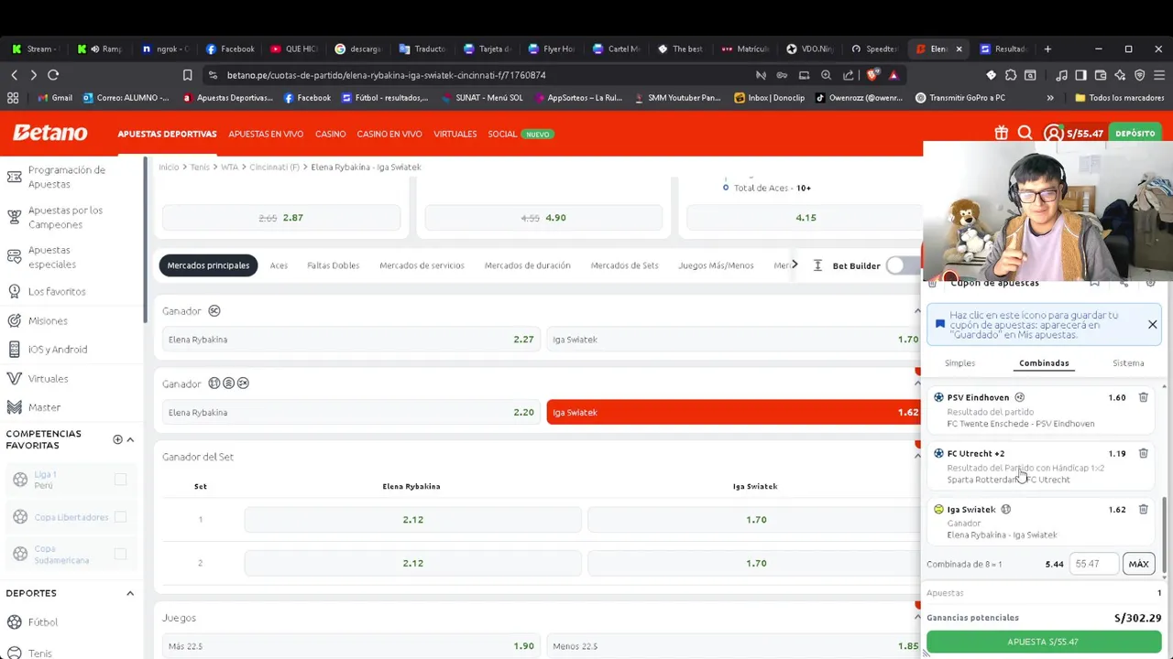Viewport: 1173px width, 659px height.
Task: Click the share page icon in address bar
Action: click(849, 75)
